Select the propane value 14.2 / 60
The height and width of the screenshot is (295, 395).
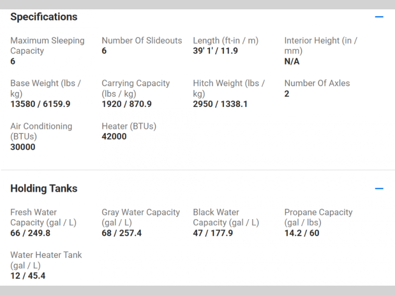click(x=302, y=233)
